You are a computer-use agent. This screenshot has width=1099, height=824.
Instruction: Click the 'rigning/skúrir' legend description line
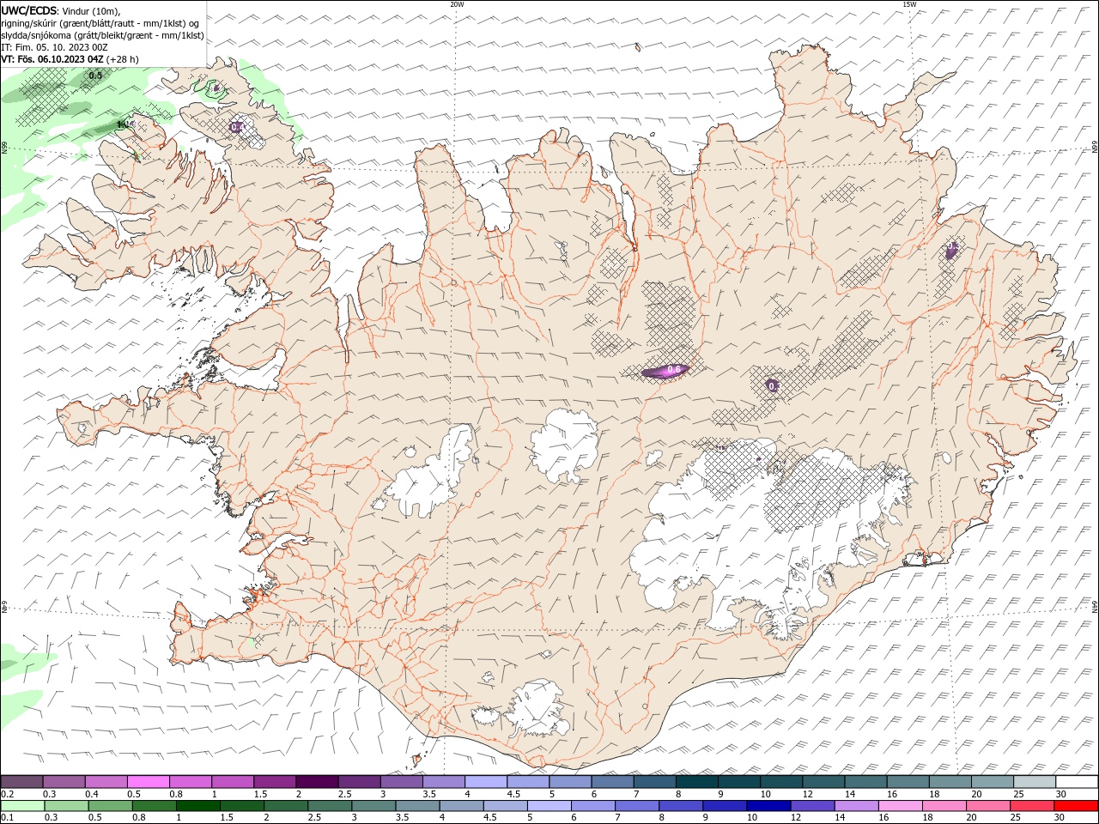pyautogui.click(x=100, y=22)
